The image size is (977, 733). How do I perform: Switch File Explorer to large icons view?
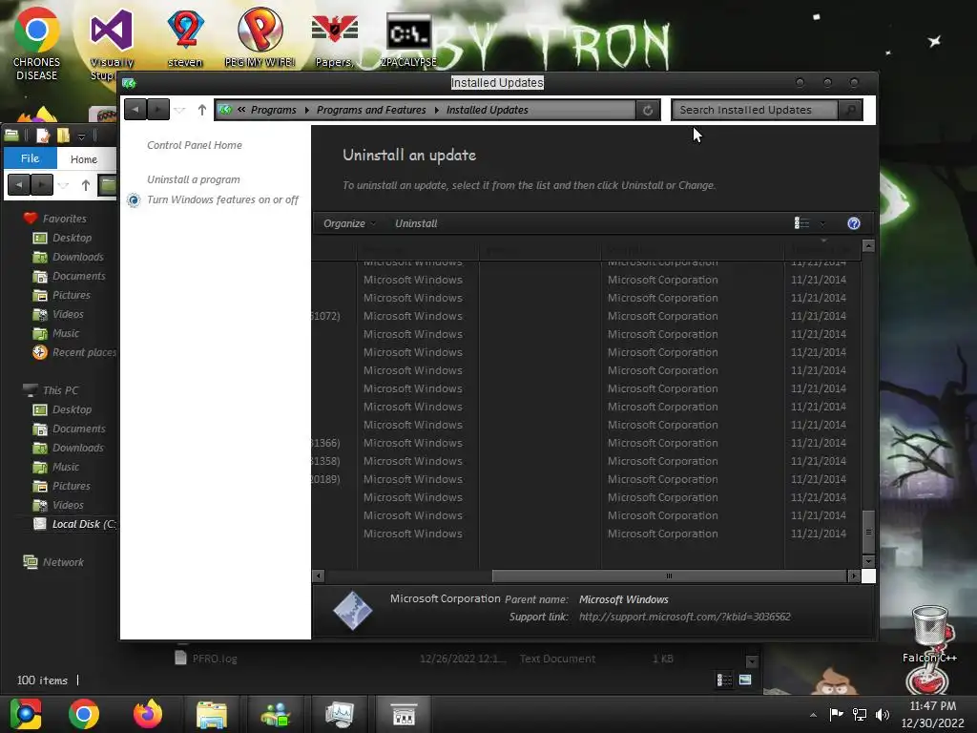[x=745, y=680]
